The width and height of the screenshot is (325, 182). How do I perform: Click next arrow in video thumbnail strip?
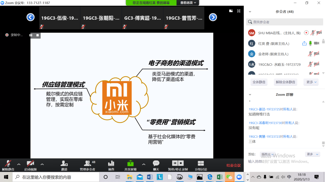point(213,17)
